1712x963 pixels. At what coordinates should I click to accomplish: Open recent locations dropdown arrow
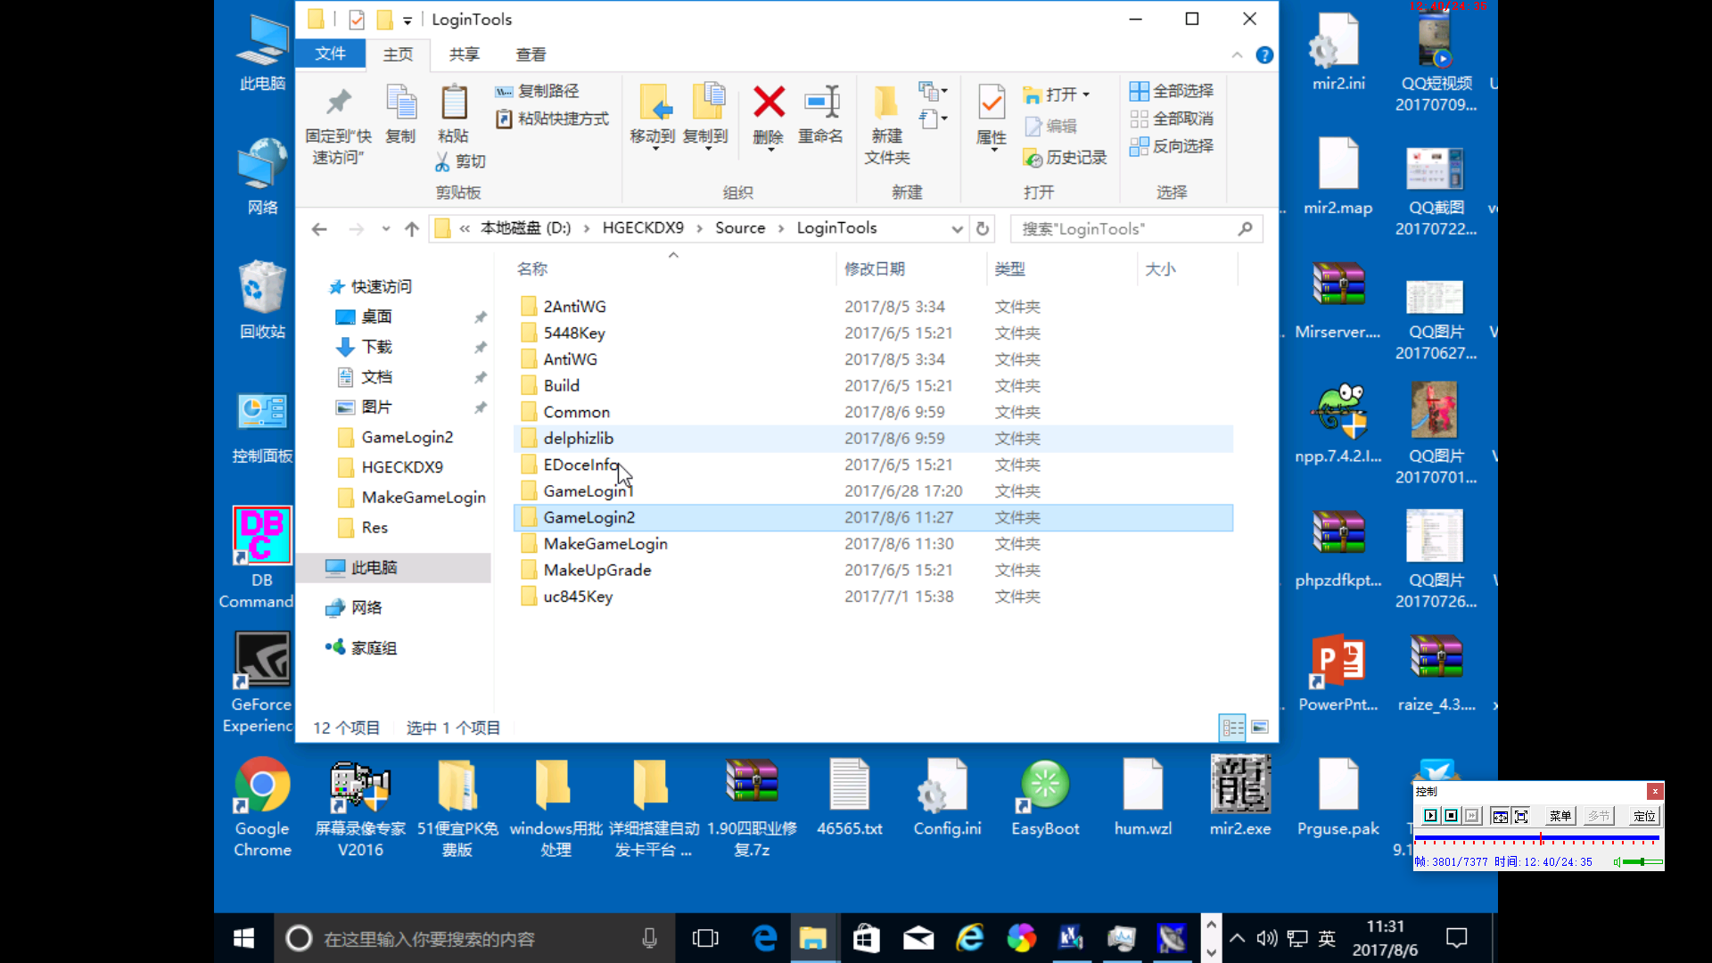click(x=385, y=229)
